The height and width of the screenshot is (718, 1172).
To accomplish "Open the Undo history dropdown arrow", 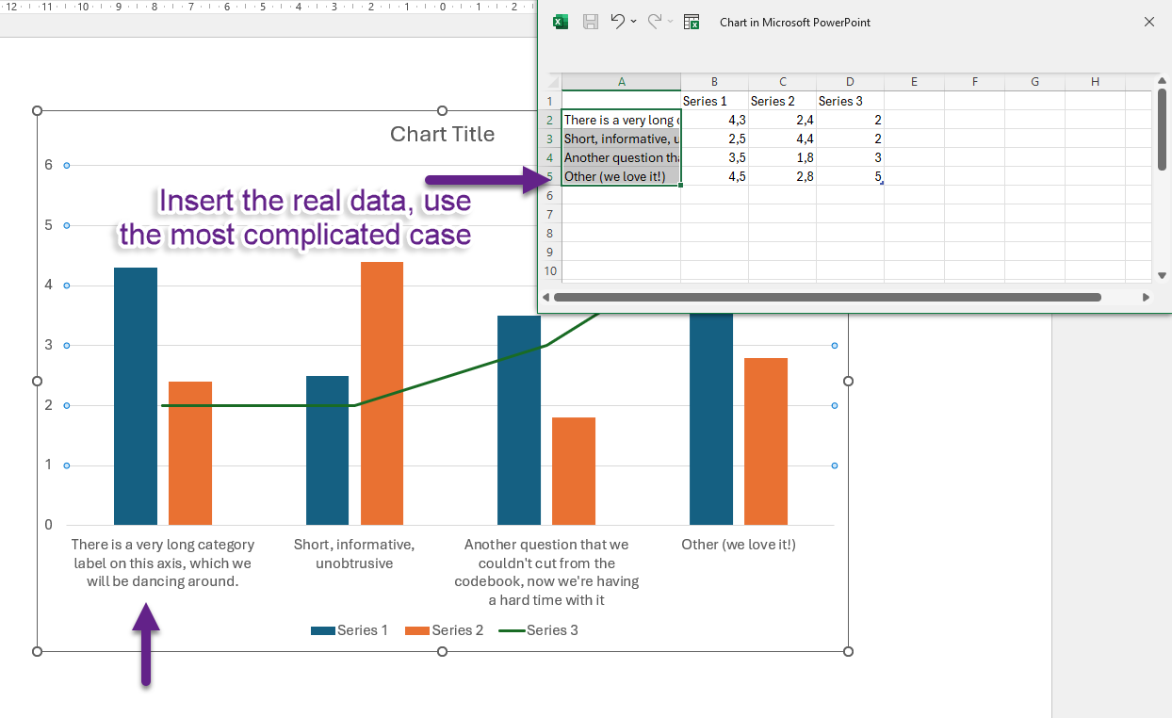I will point(634,22).
